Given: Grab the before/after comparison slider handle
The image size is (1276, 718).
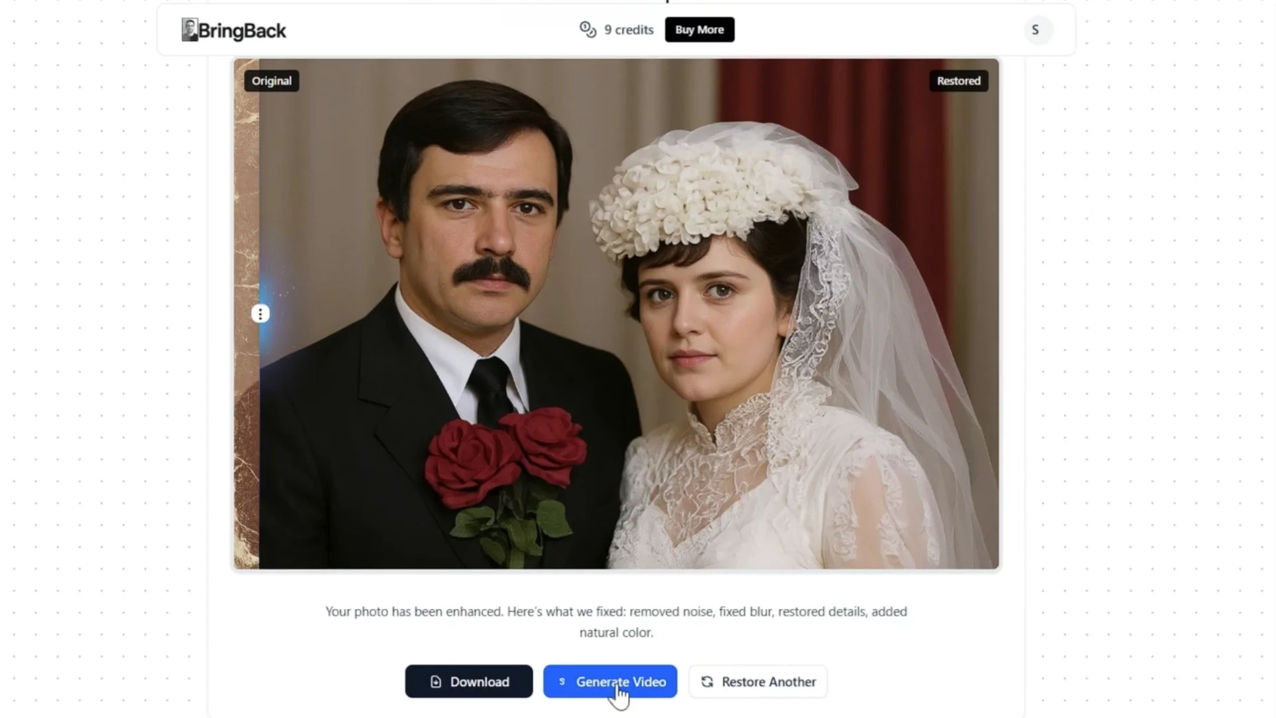Looking at the screenshot, I should pos(260,314).
